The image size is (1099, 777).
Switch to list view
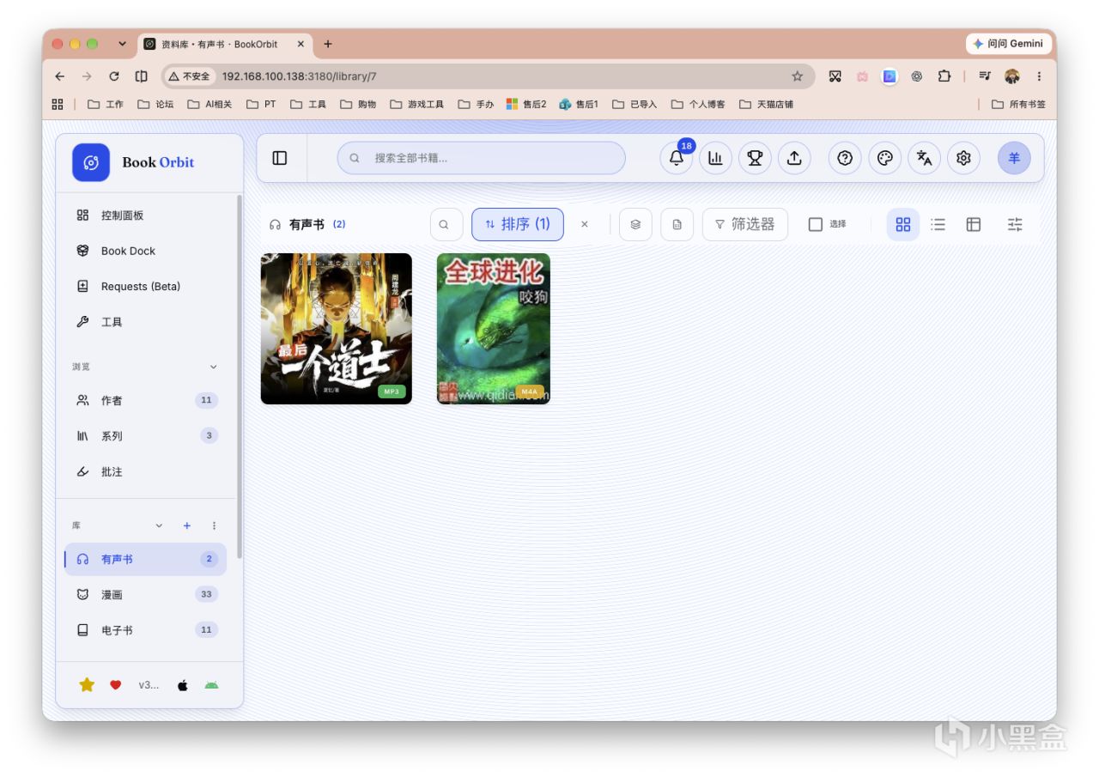pyautogui.click(x=938, y=224)
